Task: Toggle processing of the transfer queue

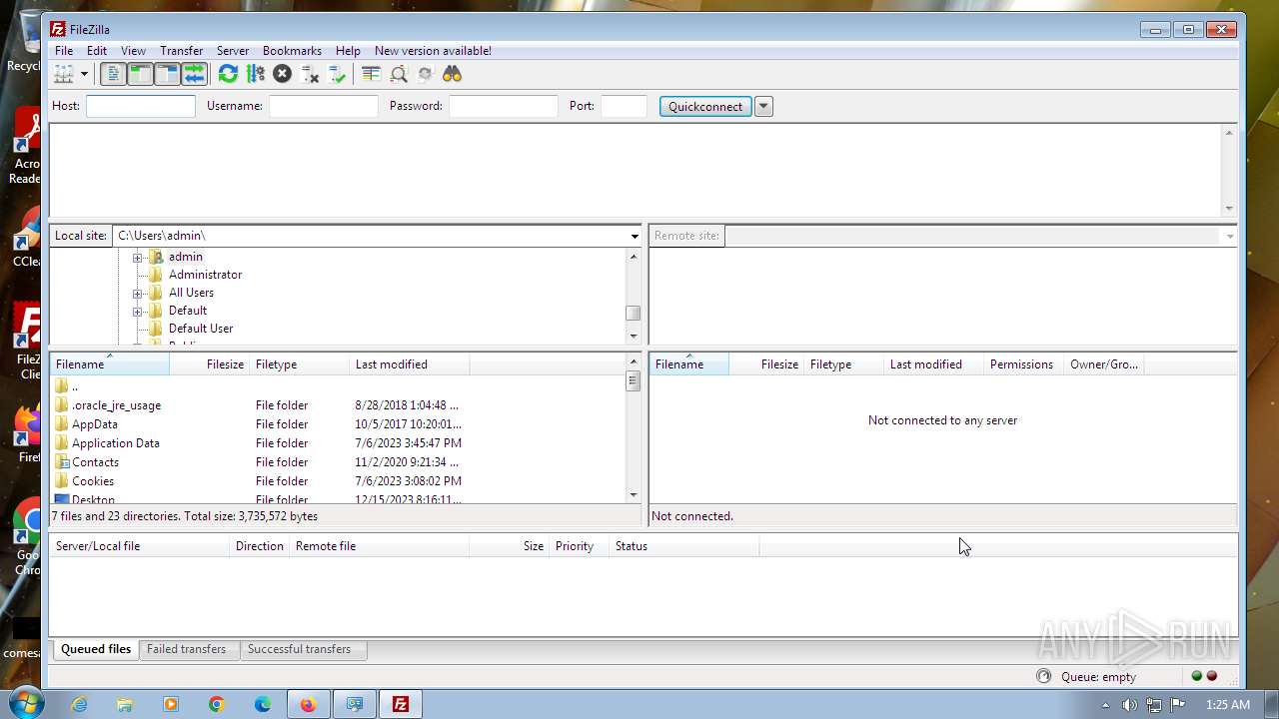Action: [255, 74]
